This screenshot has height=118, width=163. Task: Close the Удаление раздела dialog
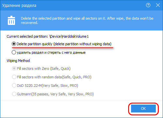point(158,5)
